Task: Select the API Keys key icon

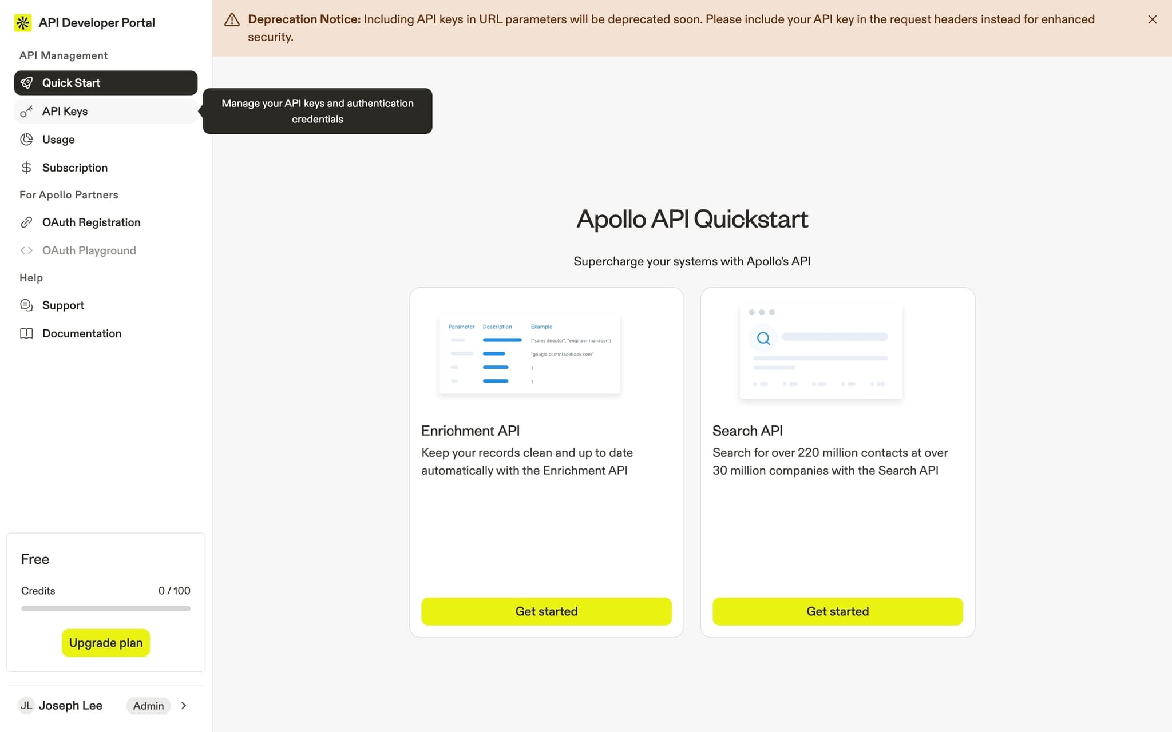Action: pyautogui.click(x=26, y=111)
